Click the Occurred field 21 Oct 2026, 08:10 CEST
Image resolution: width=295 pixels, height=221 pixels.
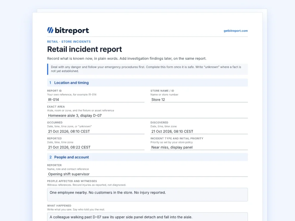click(96, 131)
